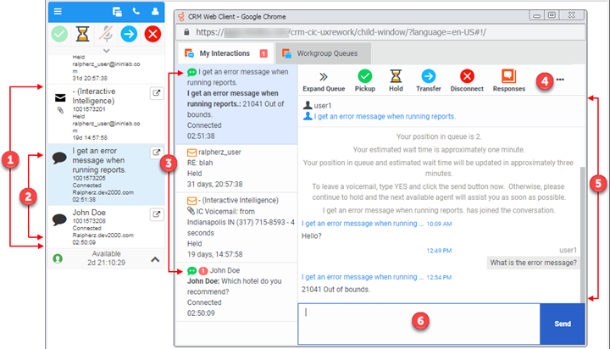Click the chat message input field

(419, 324)
